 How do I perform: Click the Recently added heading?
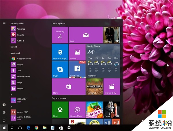17,24
